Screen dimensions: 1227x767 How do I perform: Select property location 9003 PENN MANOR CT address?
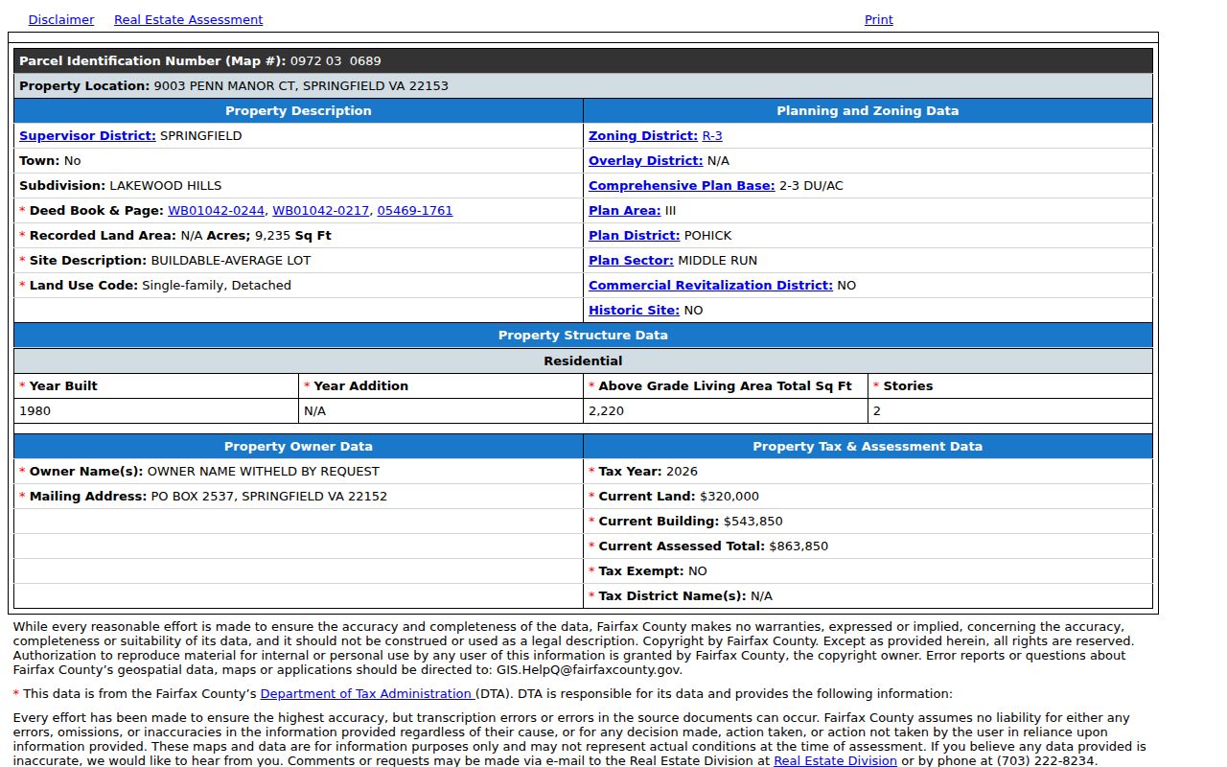tap(301, 85)
